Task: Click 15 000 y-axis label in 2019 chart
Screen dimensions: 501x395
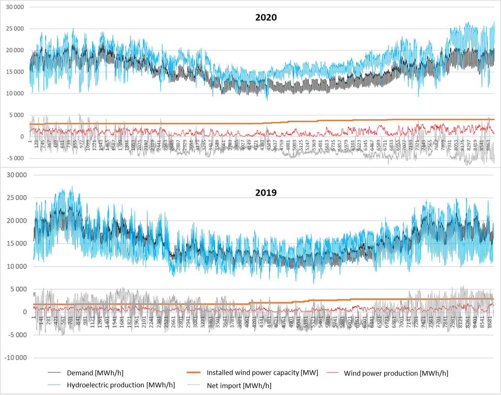Action: [17, 243]
